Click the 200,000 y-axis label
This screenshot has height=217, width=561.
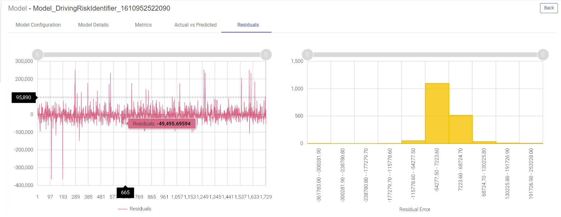click(x=24, y=79)
